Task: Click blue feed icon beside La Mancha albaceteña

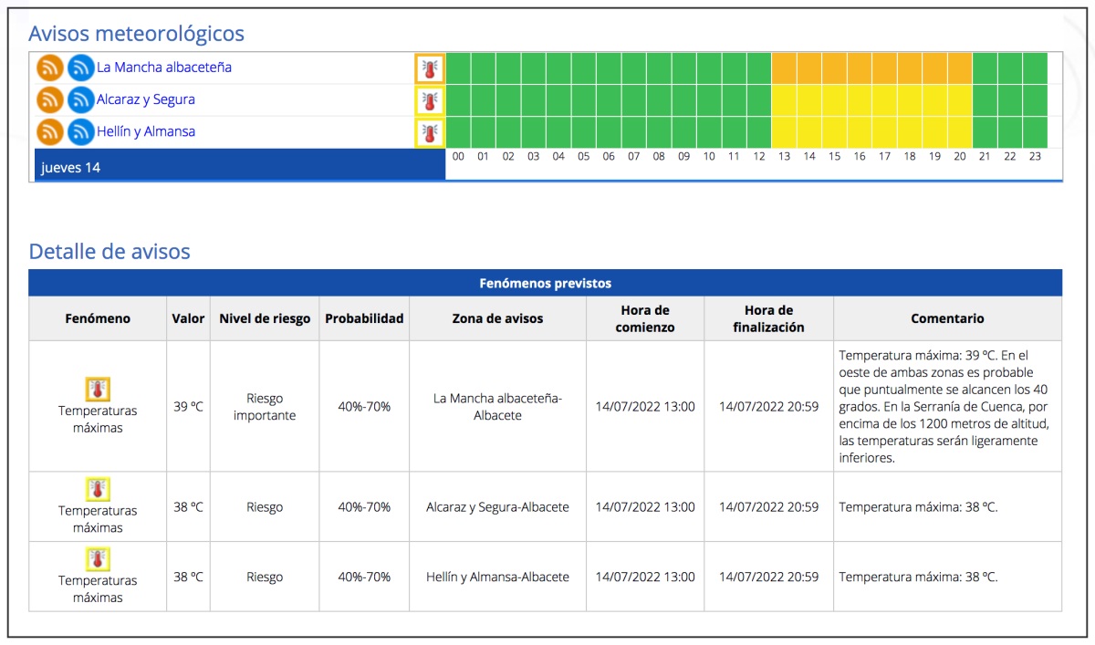Action: [81, 68]
